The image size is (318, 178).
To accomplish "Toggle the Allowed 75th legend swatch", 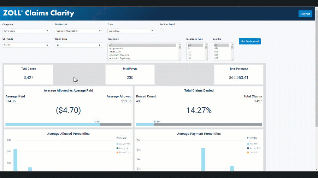I will point(117,144).
